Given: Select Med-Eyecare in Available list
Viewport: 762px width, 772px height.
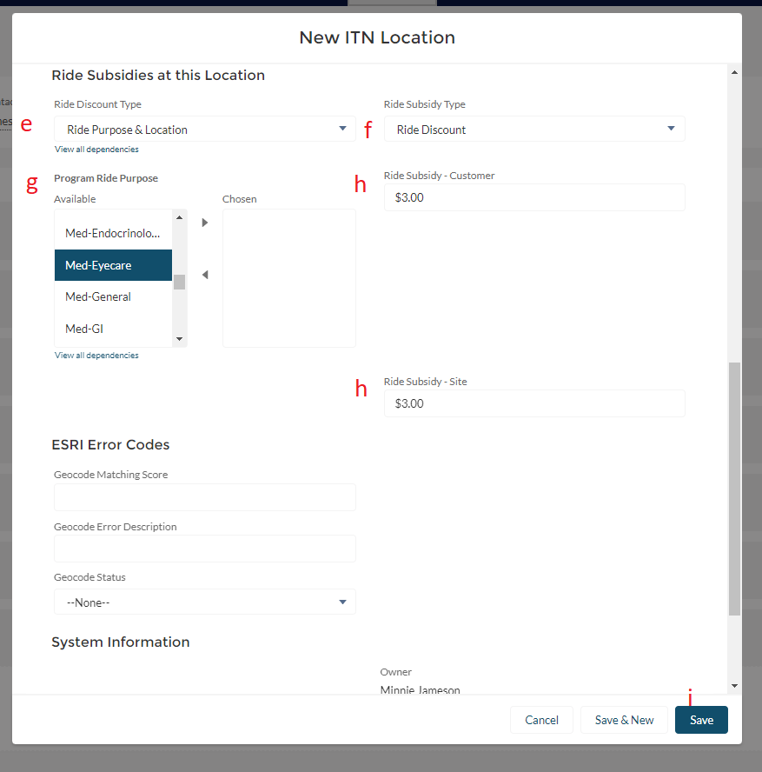Looking at the screenshot, I should click(113, 265).
